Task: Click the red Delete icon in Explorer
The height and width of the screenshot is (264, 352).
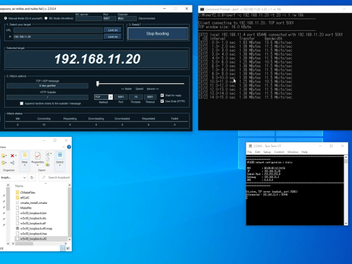Action: (x=12, y=155)
